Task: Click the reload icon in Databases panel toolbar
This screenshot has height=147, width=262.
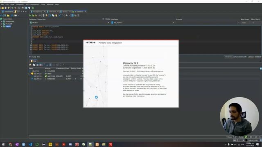Action: (2, 16)
